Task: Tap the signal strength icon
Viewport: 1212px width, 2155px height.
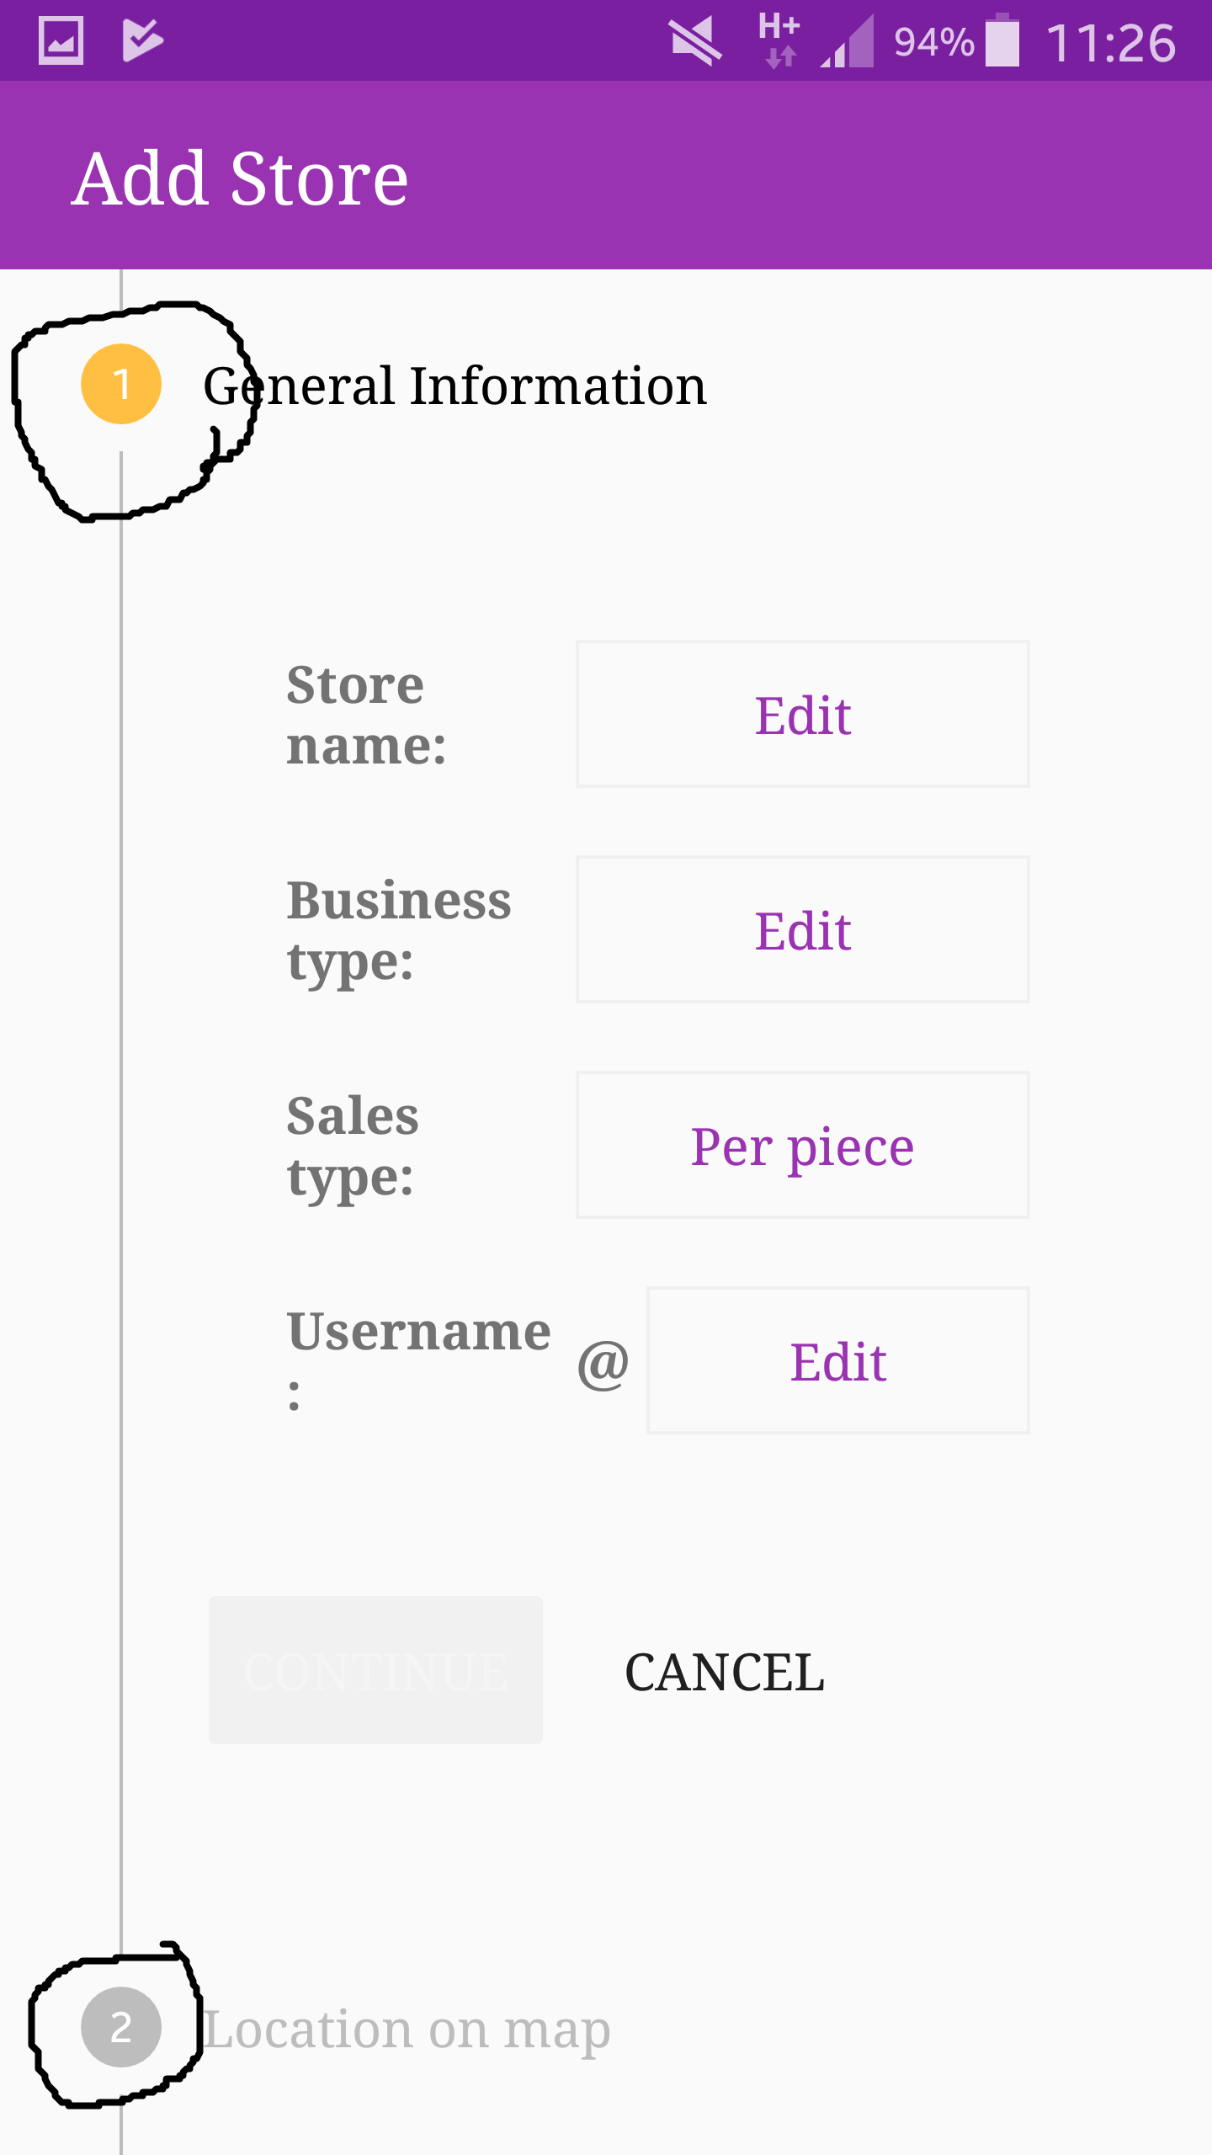Action: click(848, 42)
